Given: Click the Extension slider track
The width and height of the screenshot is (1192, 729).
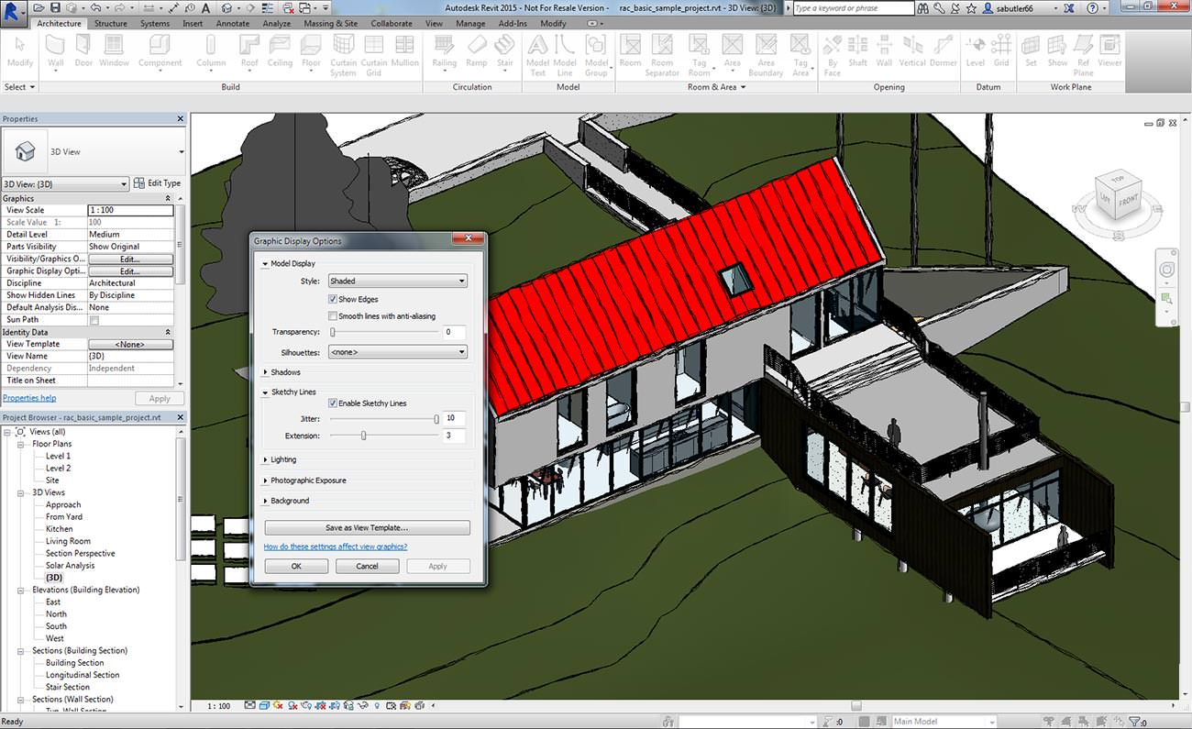Looking at the screenshot, I should point(384,436).
